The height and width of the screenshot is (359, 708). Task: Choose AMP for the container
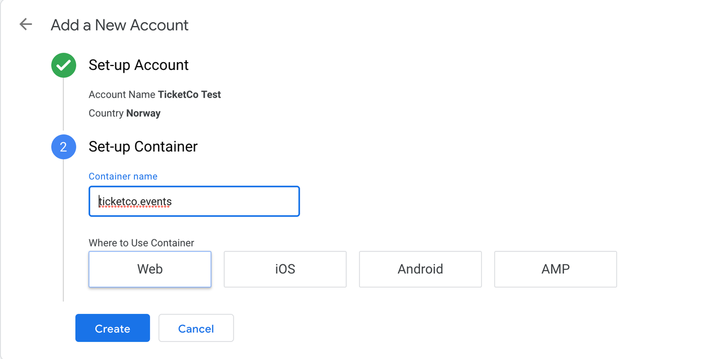555,269
